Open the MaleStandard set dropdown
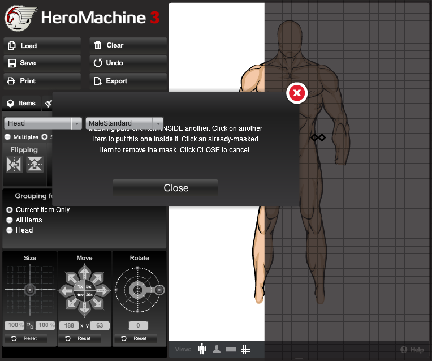The width and height of the screenshot is (432, 361). point(124,123)
